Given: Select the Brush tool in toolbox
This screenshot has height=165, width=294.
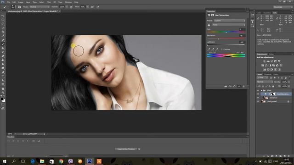Looking at the screenshot, I should click(3, 44).
